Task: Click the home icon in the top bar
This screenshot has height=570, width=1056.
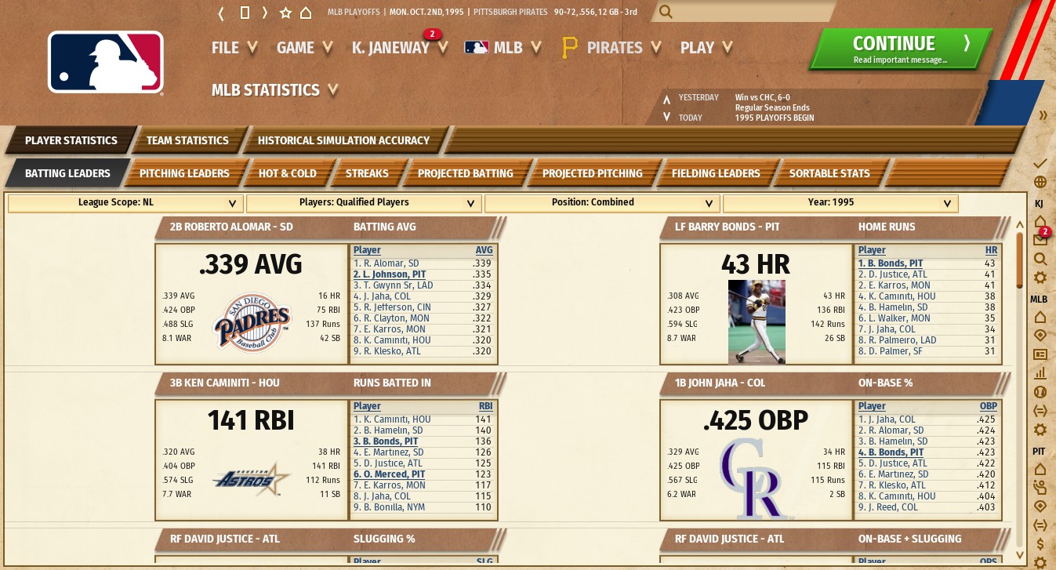Action: 306,13
